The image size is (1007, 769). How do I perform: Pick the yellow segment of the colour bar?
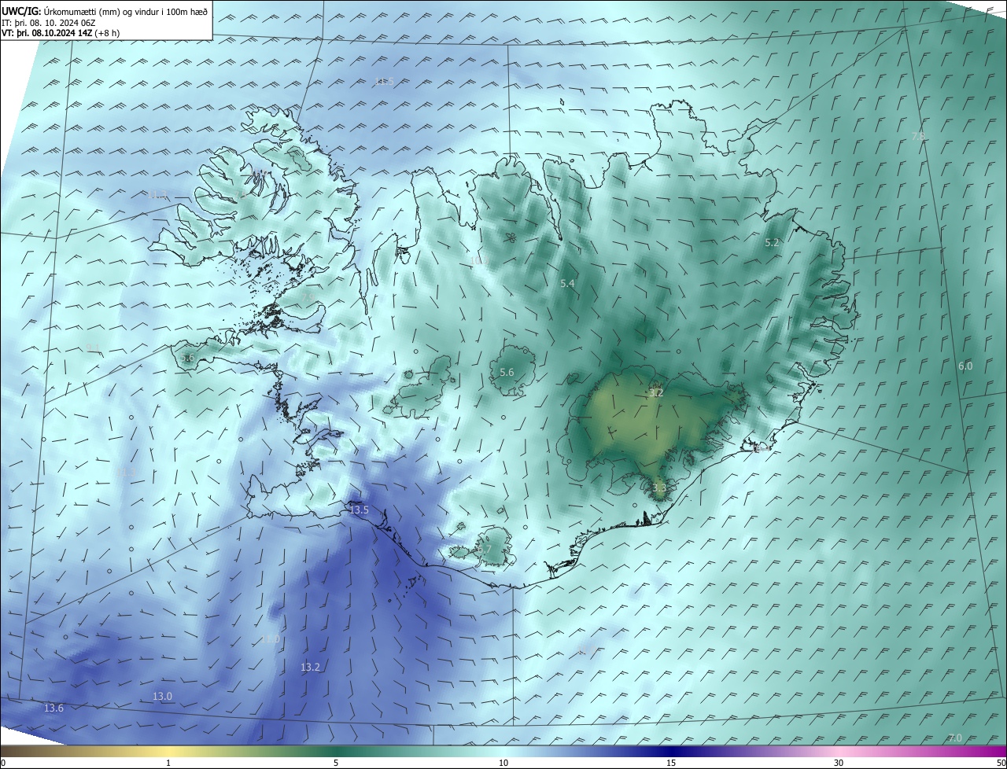point(169,751)
